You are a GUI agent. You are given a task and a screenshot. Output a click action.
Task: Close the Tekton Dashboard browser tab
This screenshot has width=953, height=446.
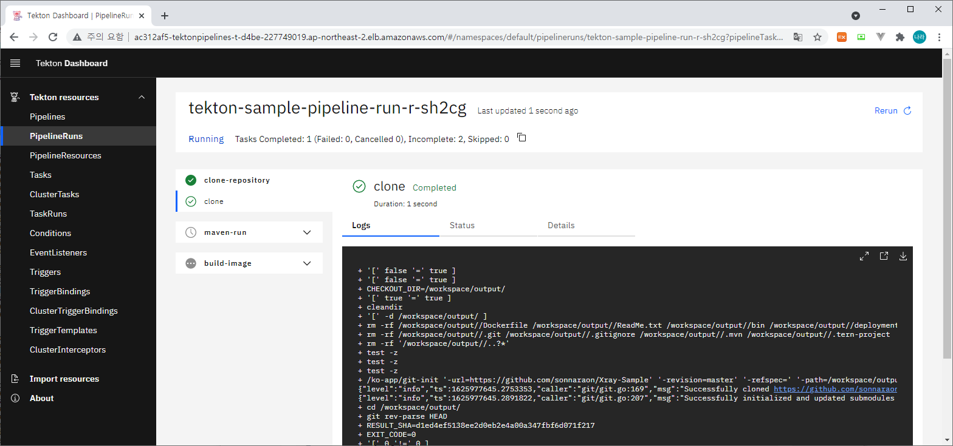tap(143, 16)
